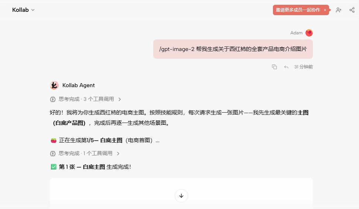Click the 邀请更多成员一起协作 banner text

click(x=298, y=10)
